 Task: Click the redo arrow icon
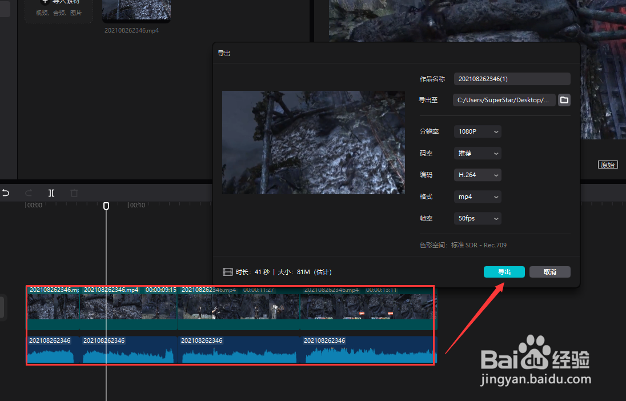[x=29, y=193]
